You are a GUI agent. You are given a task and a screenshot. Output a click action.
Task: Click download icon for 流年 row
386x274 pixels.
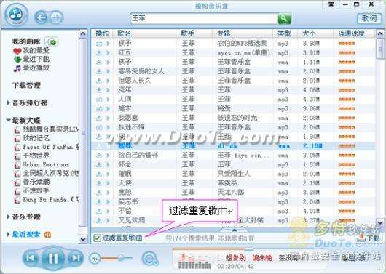point(99,90)
